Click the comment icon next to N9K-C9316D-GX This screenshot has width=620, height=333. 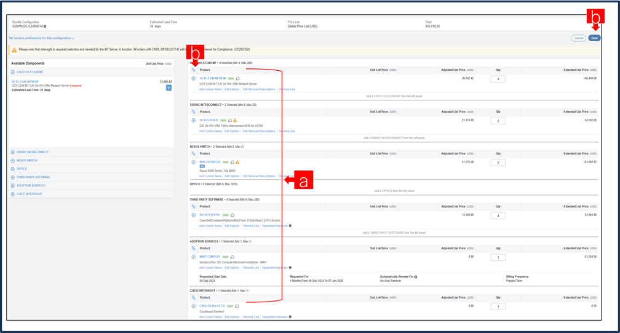[232, 162]
